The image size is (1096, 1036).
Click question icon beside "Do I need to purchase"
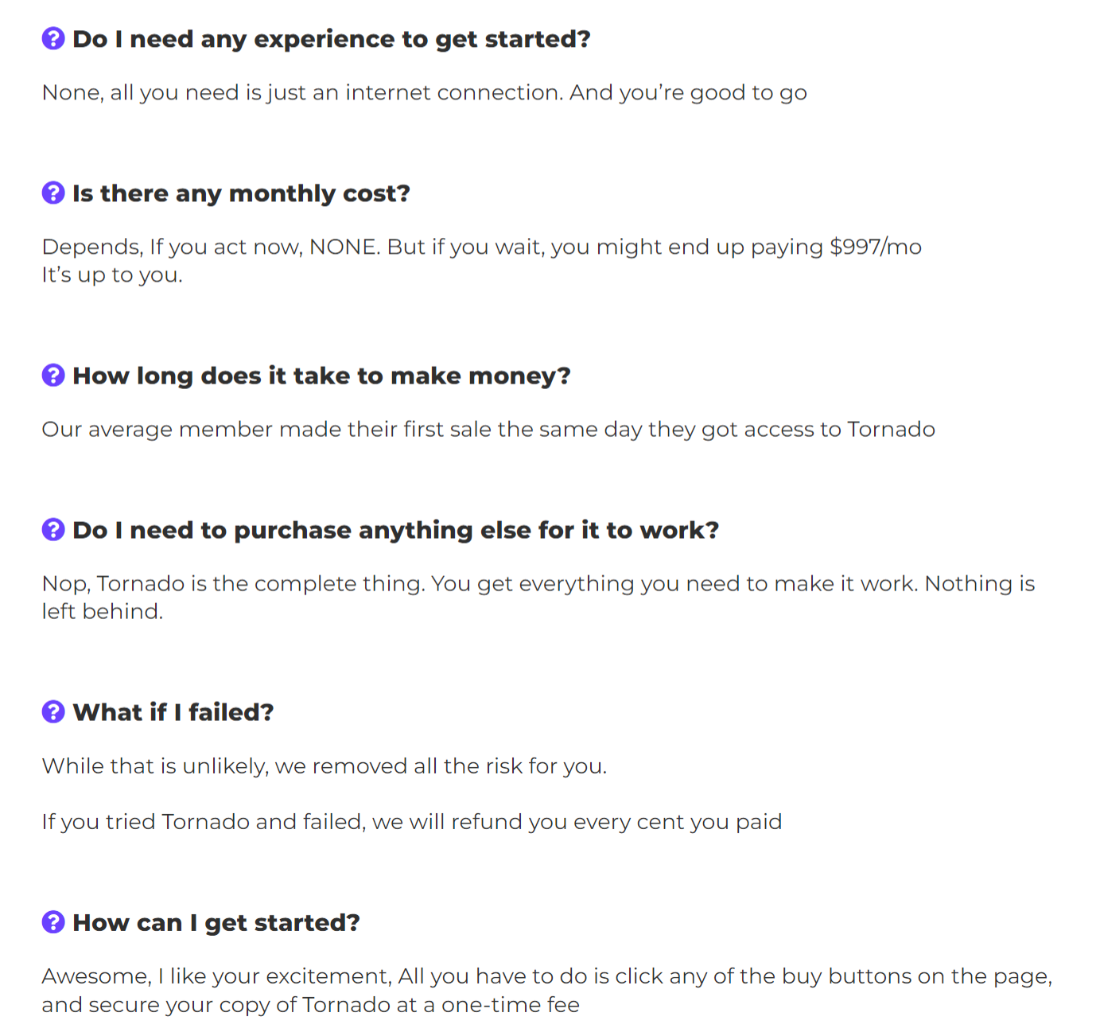tap(53, 529)
